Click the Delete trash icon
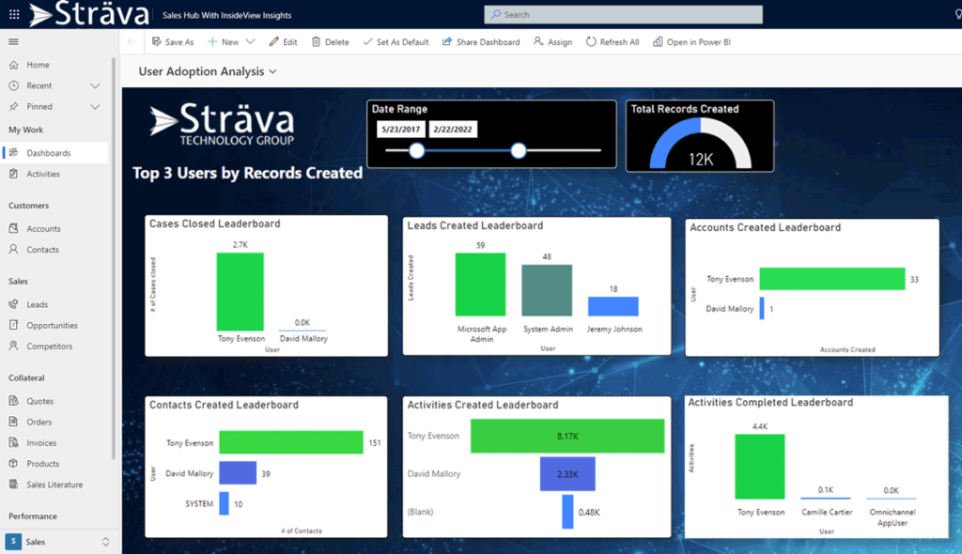Image resolution: width=962 pixels, height=554 pixels. (317, 42)
